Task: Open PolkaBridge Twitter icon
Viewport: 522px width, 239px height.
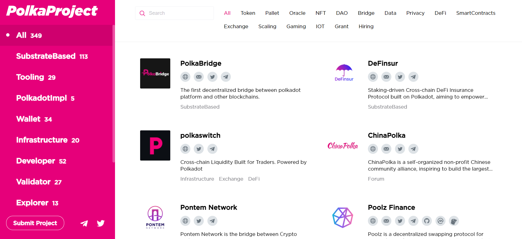Action: (212, 77)
